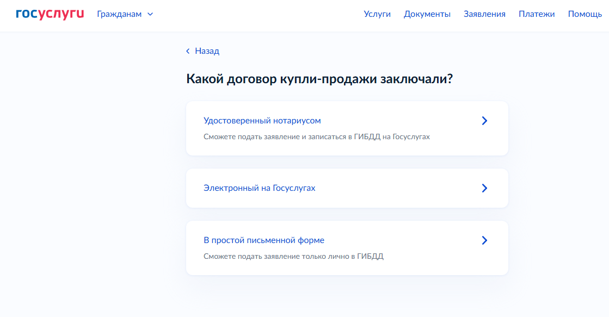This screenshot has height=317, width=609.
Task: Click the arrow on Электронный на Госуслугах card
Action: click(484, 188)
